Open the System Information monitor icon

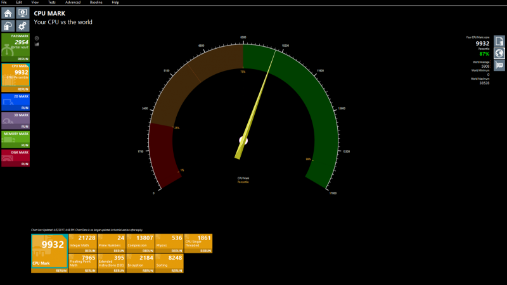[x=22, y=13]
